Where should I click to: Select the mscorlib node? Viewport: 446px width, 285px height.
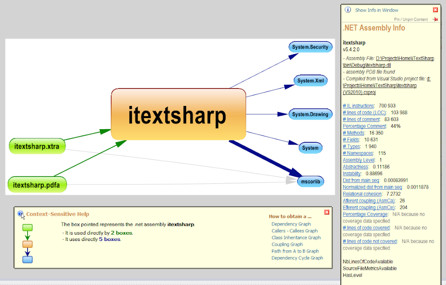(310, 181)
